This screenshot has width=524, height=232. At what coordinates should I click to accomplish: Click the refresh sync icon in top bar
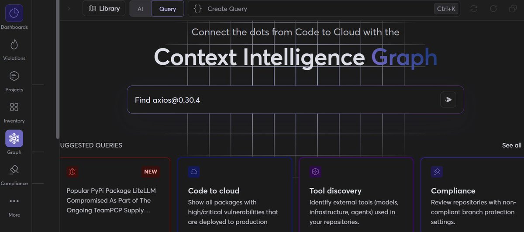point(474,9)
